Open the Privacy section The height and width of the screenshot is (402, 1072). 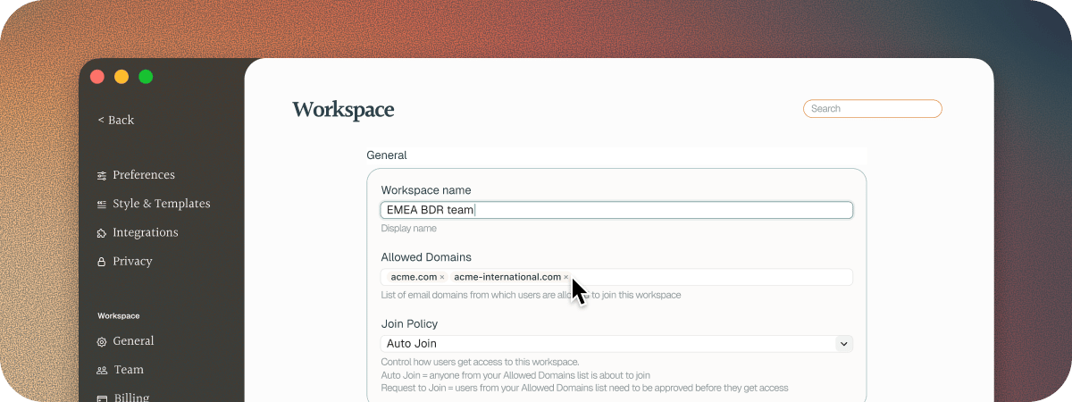coord(132,261)
